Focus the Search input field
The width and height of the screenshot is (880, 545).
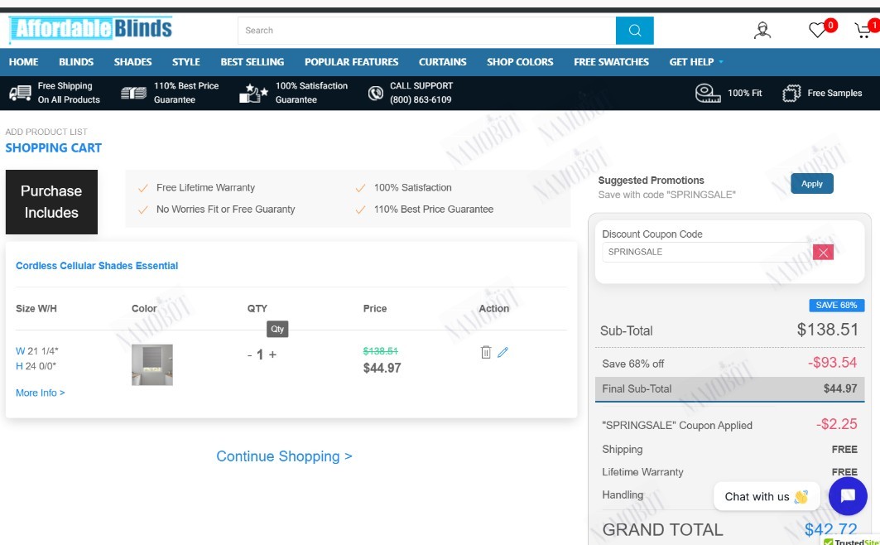426,31
